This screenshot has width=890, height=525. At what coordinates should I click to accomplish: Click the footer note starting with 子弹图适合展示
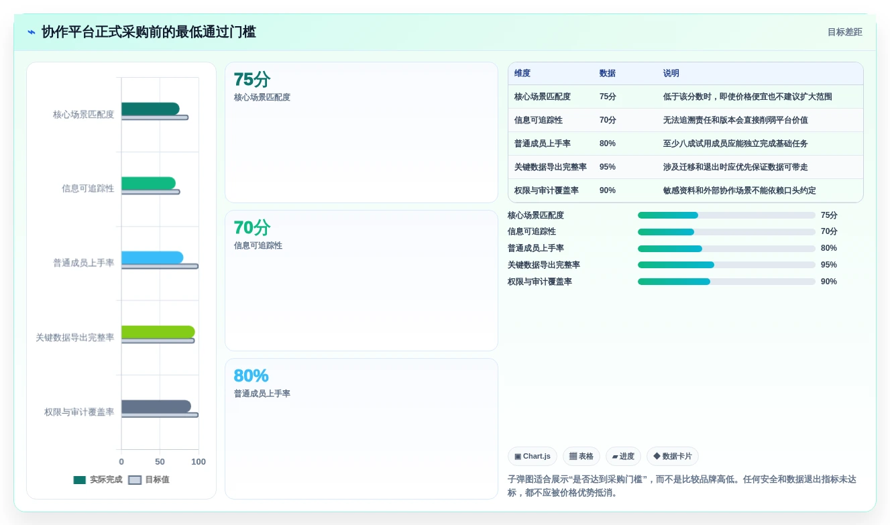point(682,486)
